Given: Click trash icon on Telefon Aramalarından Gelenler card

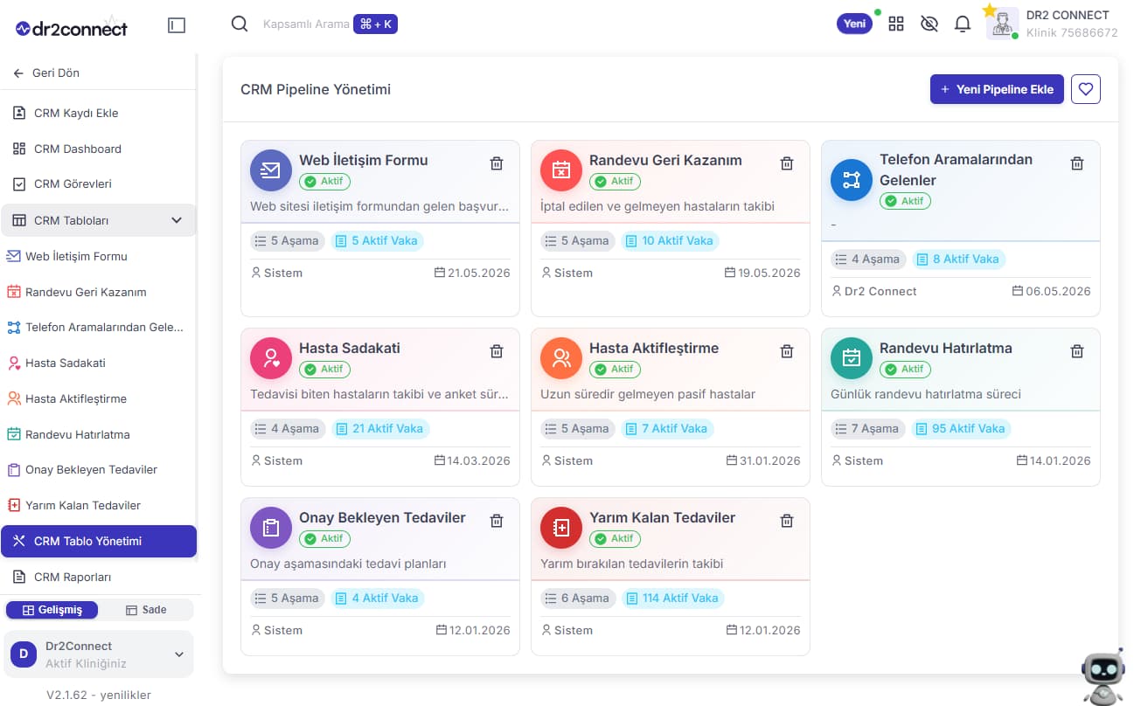Looking at the screenshot, I should click(1077, 163).
